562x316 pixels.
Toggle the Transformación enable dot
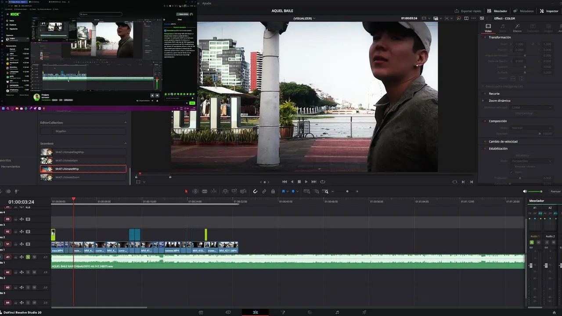[485, 37]
